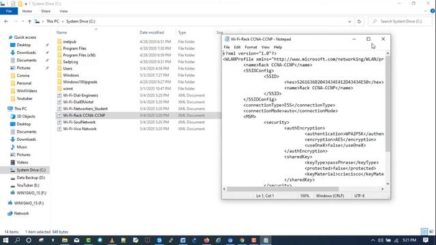This screenshot has width=436, height=245.
Task: Open File Explorer from the taskbar
Action: [65, 240]
